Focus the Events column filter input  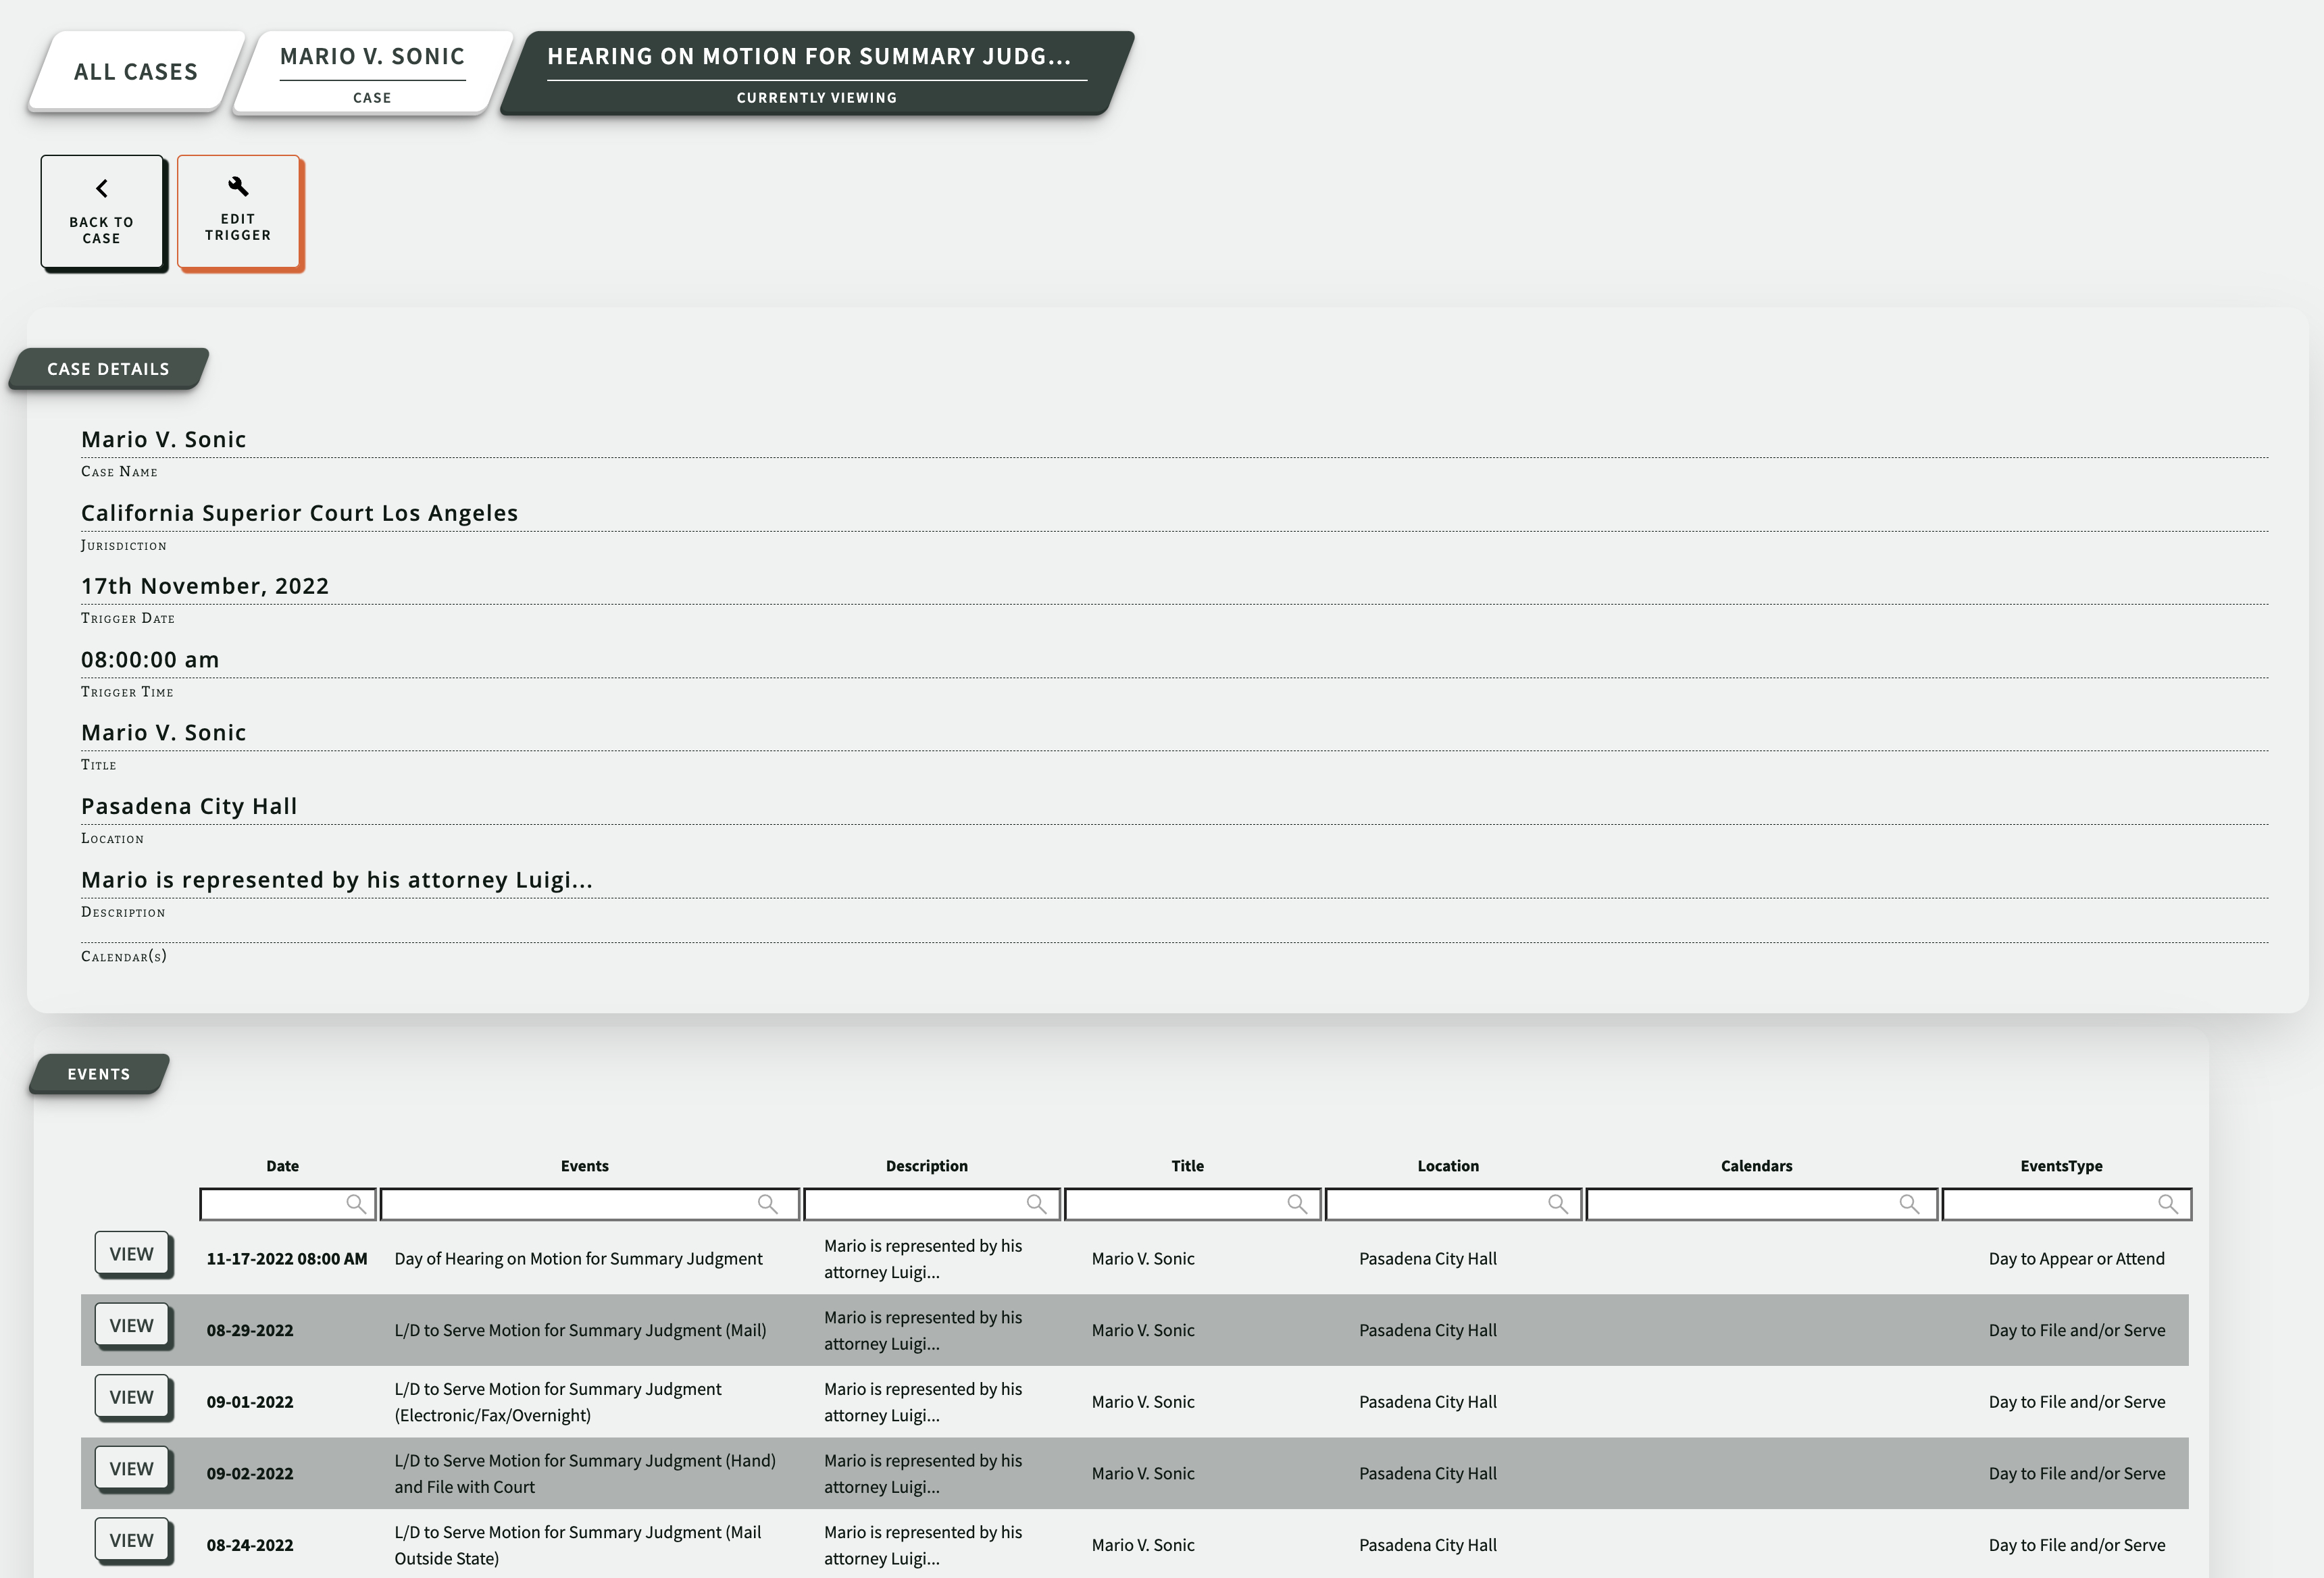[570, 1204]
